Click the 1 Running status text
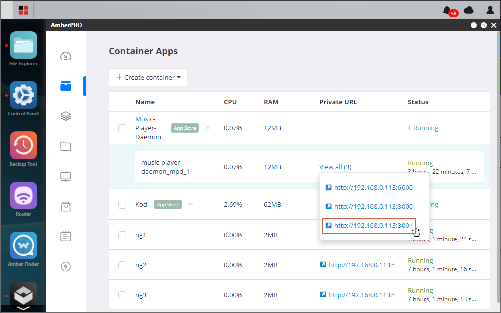Image resolution: width=501 pixels, height=313 pixels. pyautogui.click(x=423, y=128)
